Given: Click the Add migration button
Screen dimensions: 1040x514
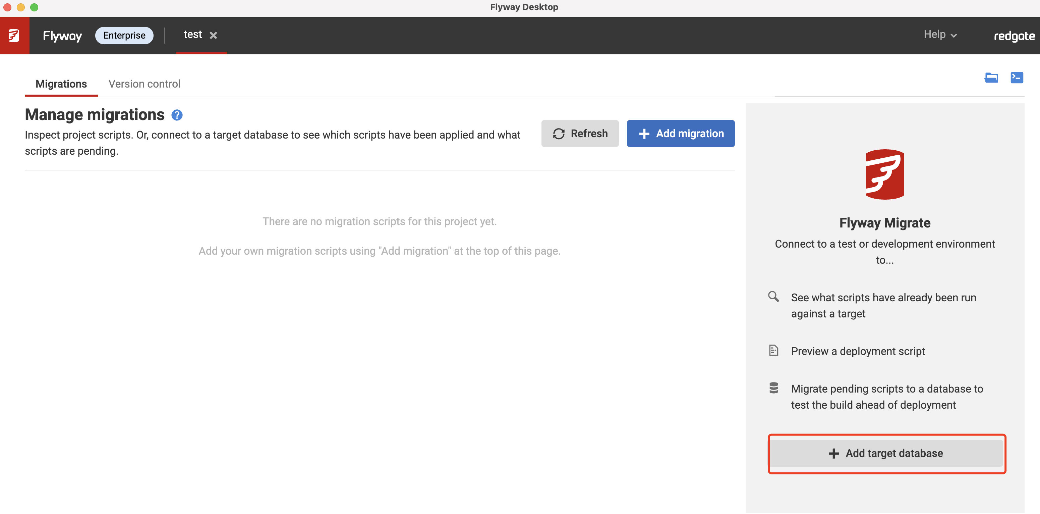Looking at the screenshot, I should pyautogui.click(x=680, y=134).
